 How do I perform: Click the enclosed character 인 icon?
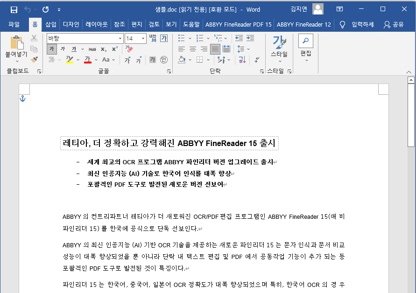coord(164,60)
